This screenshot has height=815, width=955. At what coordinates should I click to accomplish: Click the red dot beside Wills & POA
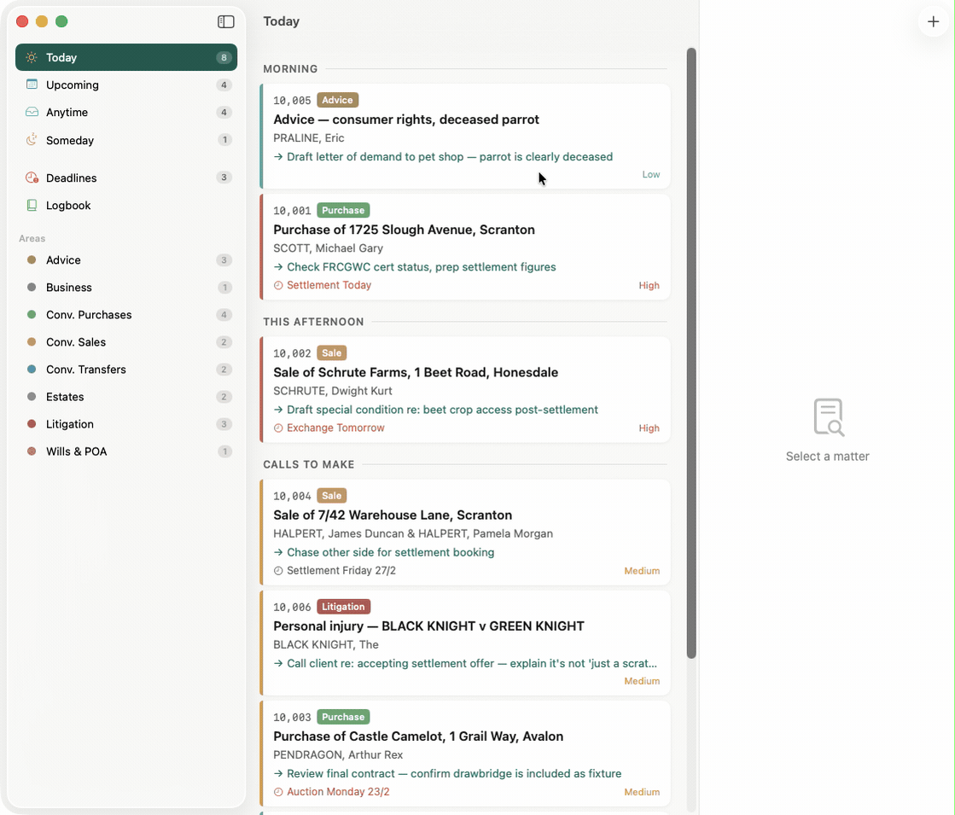click(x=32, y=451)
